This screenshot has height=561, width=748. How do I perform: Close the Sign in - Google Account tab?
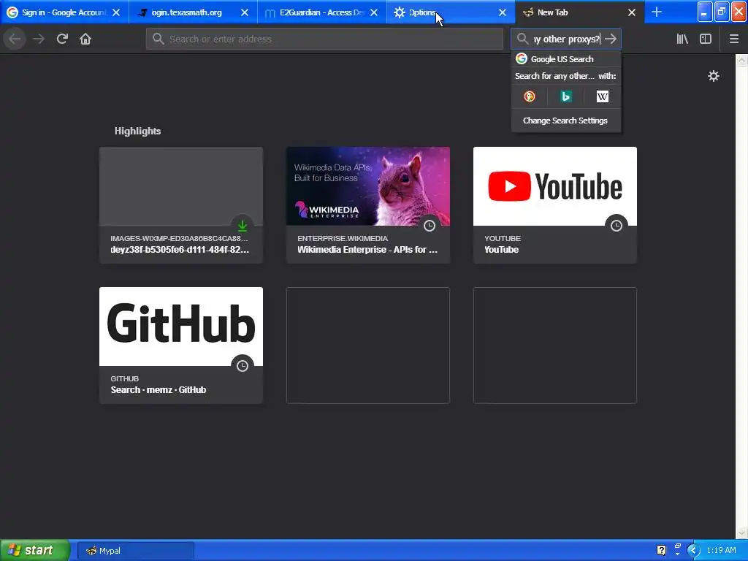tap(116, 12)
